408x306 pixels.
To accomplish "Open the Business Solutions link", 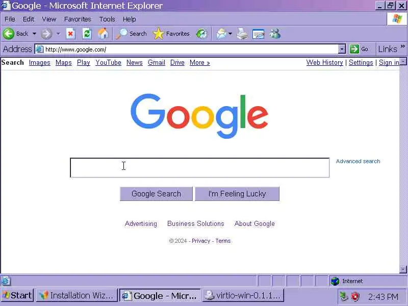I will click(196, 223).
